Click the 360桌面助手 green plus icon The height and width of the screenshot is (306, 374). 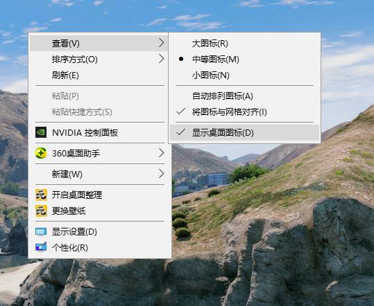41,153
